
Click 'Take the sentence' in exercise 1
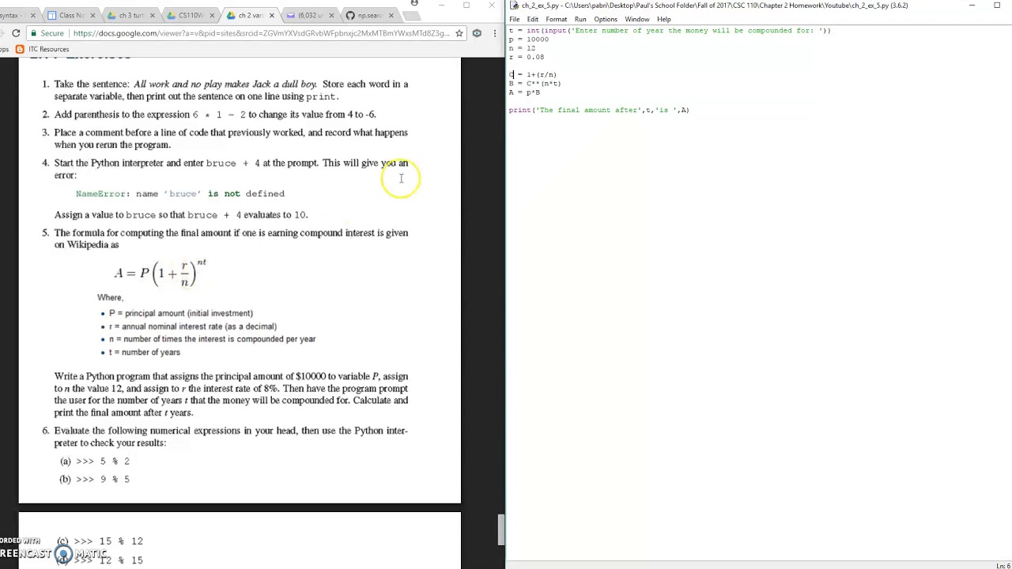[92, 84]
